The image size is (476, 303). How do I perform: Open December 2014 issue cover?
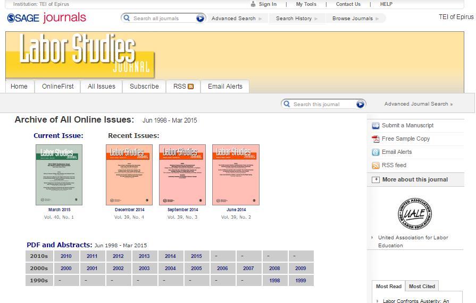point(129,175)
